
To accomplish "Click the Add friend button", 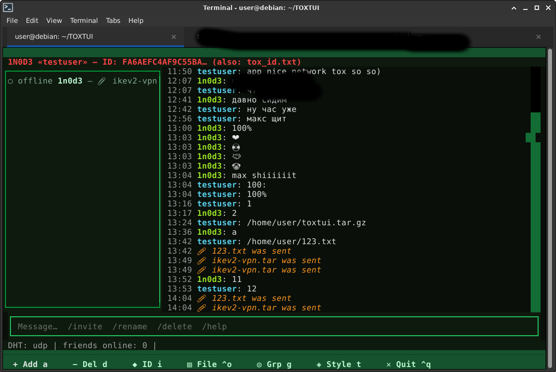I will (30, 364).
